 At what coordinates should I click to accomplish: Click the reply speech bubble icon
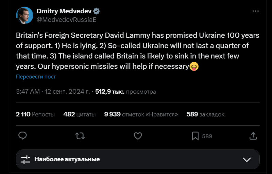22,136
